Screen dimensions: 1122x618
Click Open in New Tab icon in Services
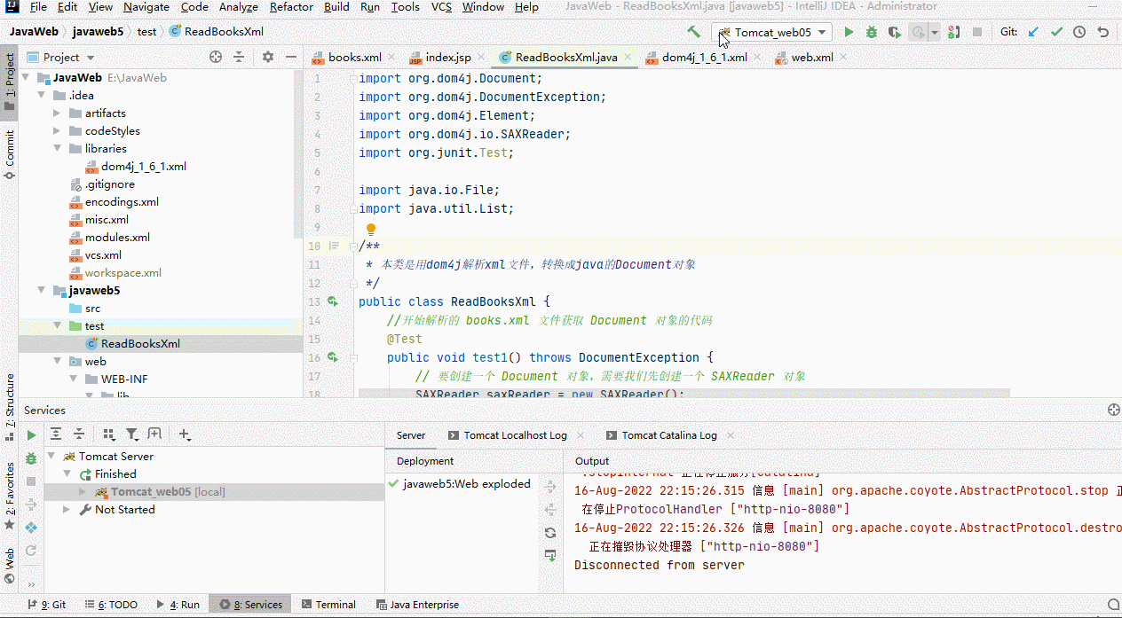[x=154, y=434]
